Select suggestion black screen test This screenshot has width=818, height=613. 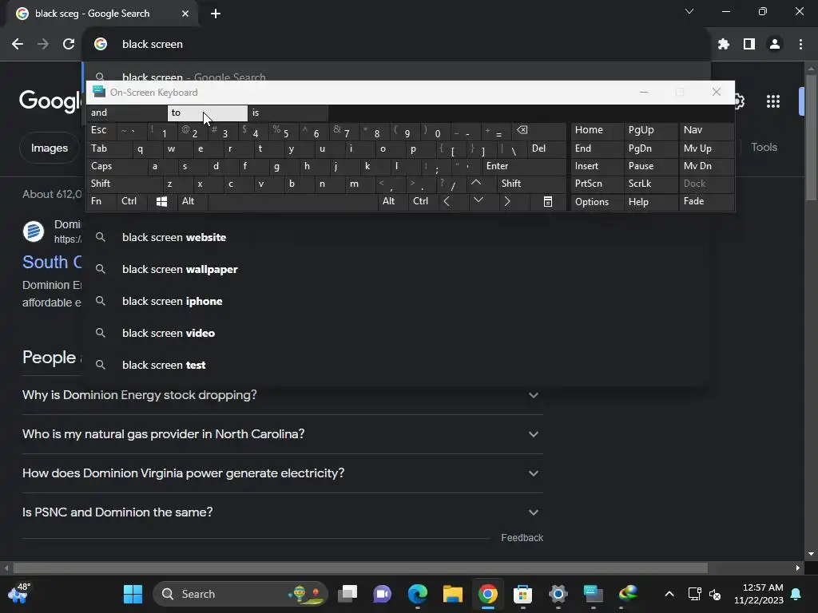[396, 365]
